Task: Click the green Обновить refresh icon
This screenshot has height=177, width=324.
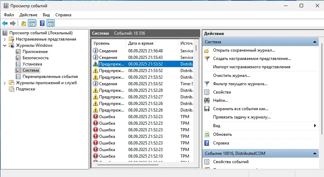Action: (x=207, y=134)
